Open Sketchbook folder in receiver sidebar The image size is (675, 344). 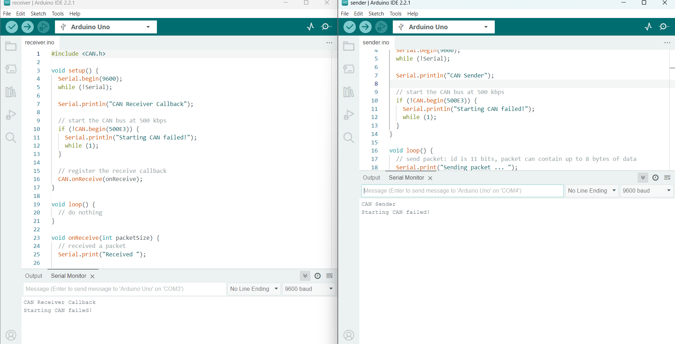click(11, 46)
